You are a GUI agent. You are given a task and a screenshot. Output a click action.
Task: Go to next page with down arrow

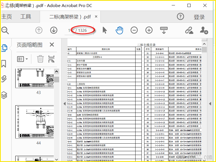click(x=54, y=30)
